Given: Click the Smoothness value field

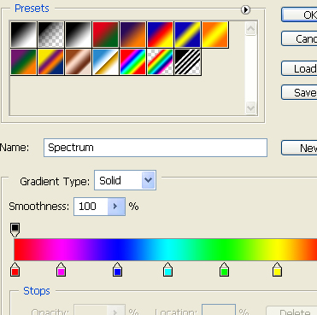Looking at the screenshot, I should point(91,207).
